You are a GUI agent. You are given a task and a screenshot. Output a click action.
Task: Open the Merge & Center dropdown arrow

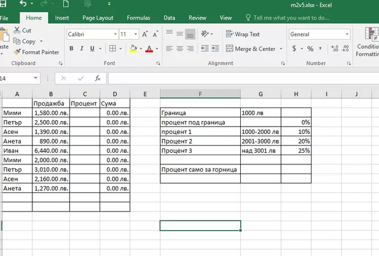click(x=281, y=49)
